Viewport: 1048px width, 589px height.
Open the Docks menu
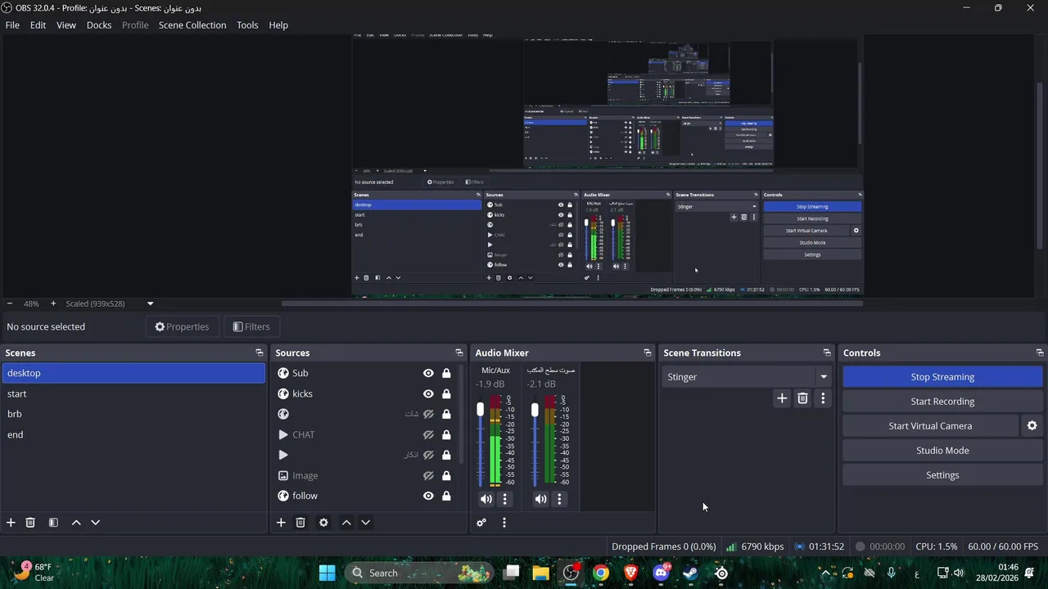click(99, 25)
